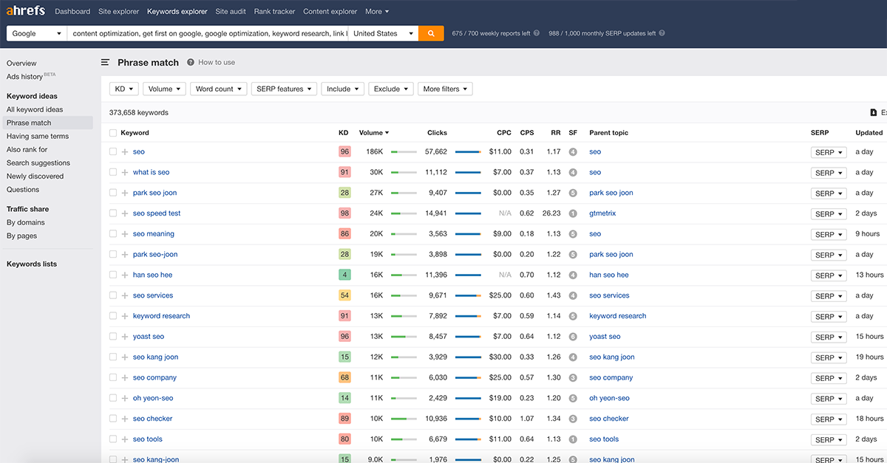
Task: Open the 'gtmetrix' parent topic link
Action: 602,213
